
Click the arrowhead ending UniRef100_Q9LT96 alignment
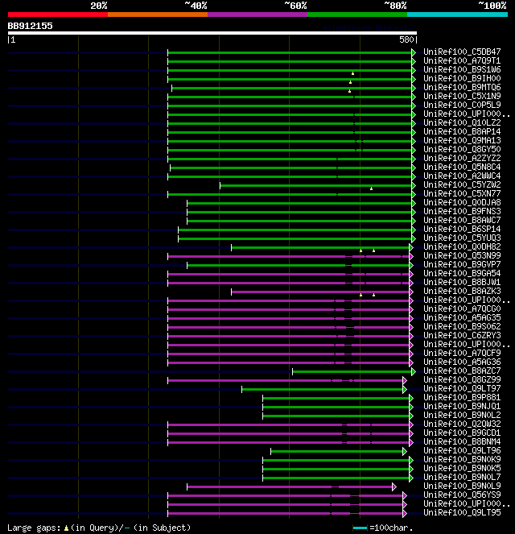405,452
